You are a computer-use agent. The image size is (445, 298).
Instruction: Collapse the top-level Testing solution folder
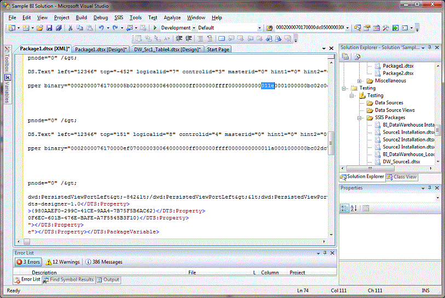coord(344,88)
